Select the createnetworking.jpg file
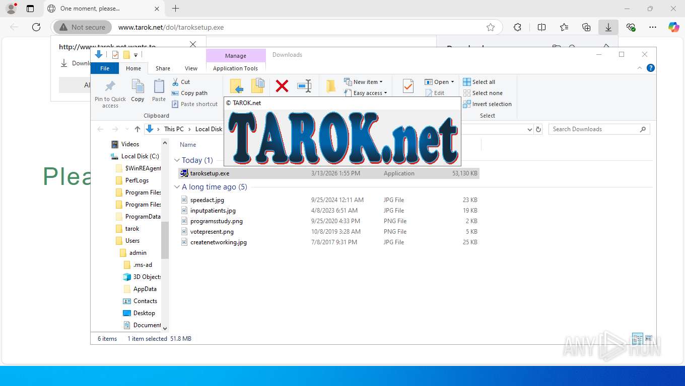The height and width of the screenshot is (386, 685). tap(328, 242)
